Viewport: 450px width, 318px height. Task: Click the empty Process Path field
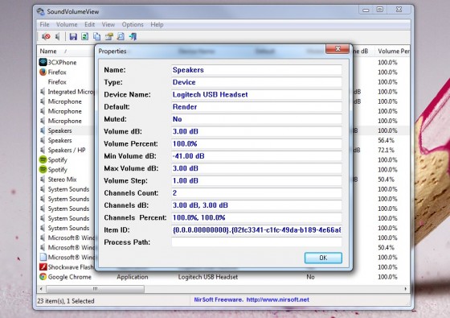256,242
